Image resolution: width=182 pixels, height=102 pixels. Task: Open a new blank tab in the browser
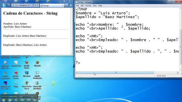(66, 6)
